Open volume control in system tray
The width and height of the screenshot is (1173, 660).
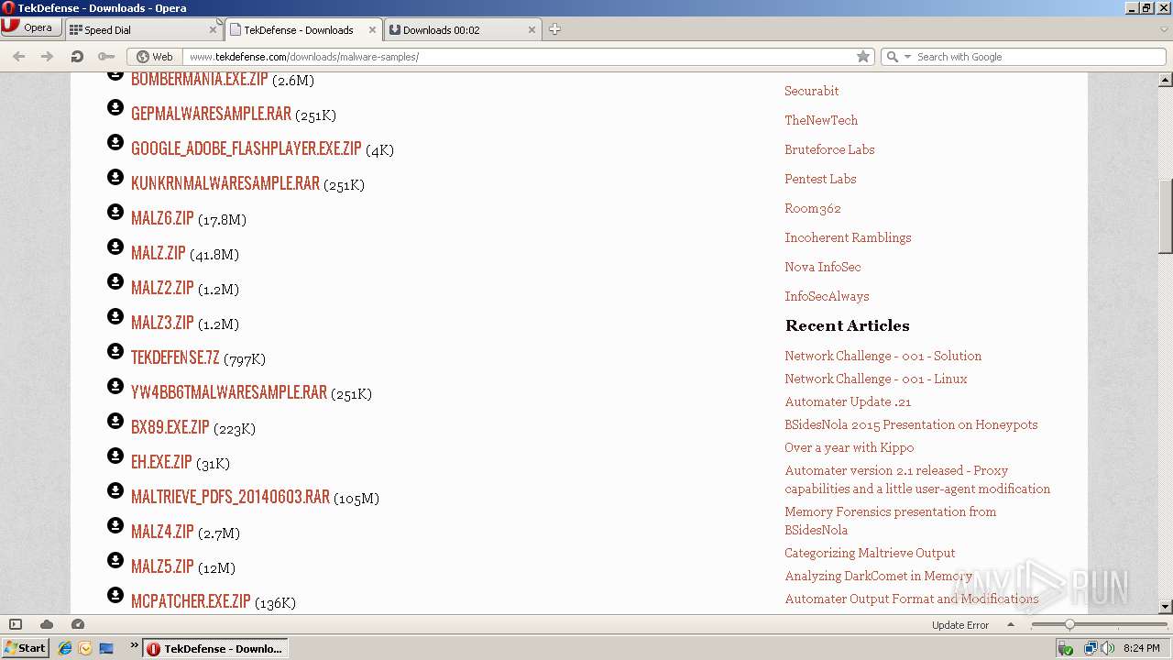pyautogui.click(x=1107, y=648)
